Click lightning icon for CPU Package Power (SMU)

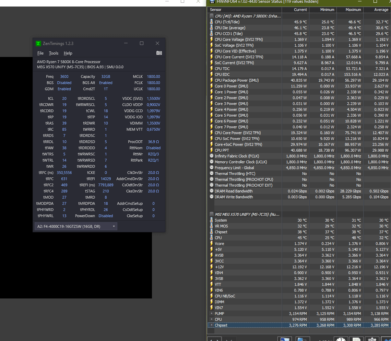(x=212, y=80)
